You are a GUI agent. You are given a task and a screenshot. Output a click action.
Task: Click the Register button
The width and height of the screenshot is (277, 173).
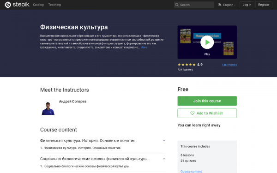click(264, 5)
